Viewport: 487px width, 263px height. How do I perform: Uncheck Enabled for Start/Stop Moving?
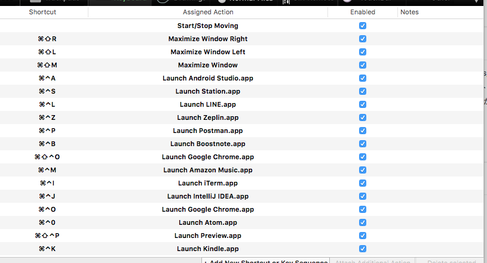(363, 26)
